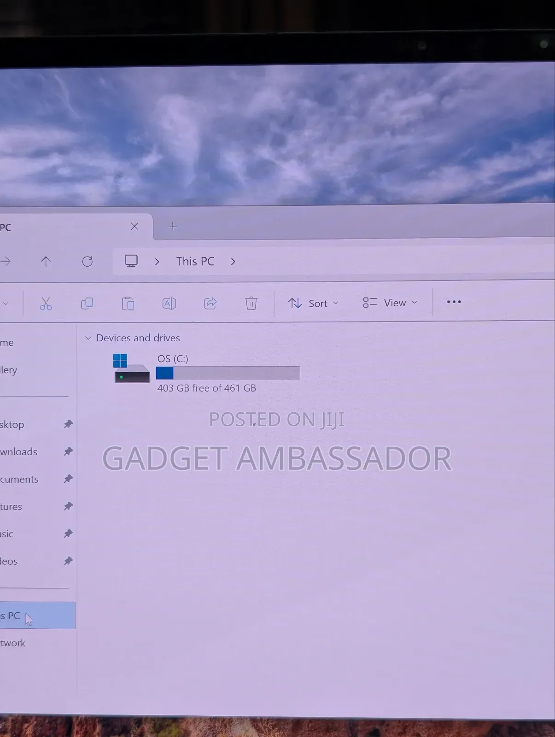Open the View dropdown menu
Viewport: 555px width, 737px height.
pos(390,303)
